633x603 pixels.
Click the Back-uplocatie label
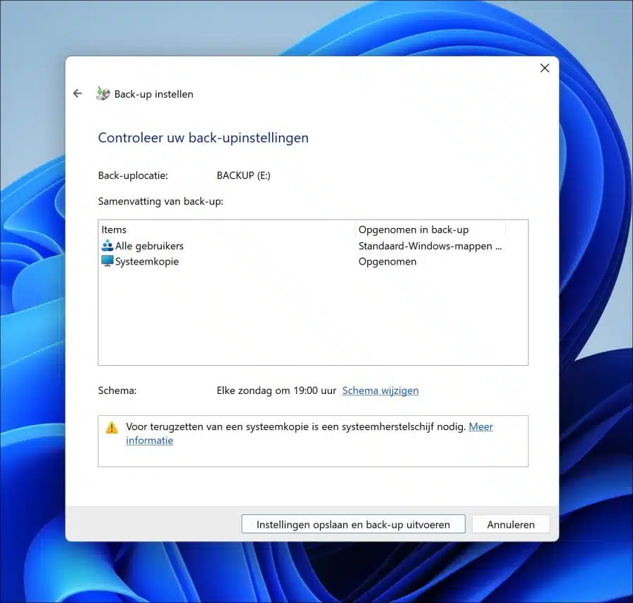[133, 175]
